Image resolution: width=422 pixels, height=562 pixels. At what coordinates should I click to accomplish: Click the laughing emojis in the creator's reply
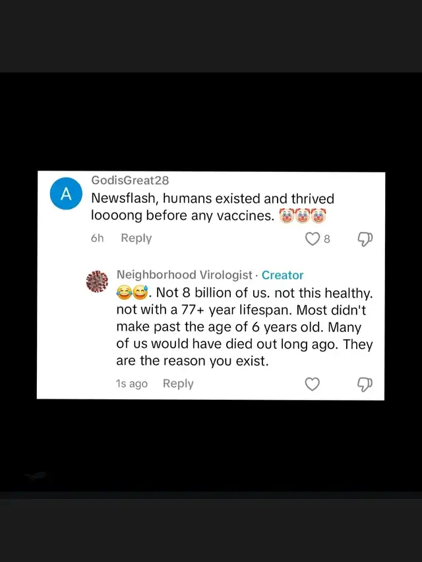[x=133, y=293]
